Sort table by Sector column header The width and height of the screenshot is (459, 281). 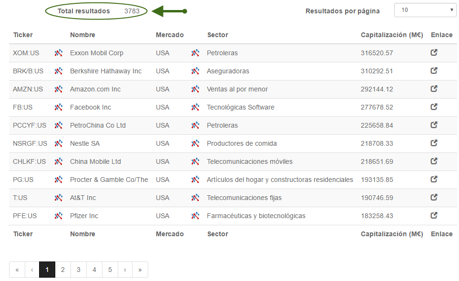tap(217, 35)
